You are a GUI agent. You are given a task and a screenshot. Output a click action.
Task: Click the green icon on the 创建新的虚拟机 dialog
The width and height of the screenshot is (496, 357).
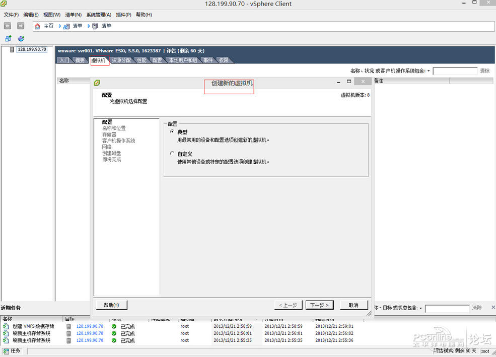97,83
